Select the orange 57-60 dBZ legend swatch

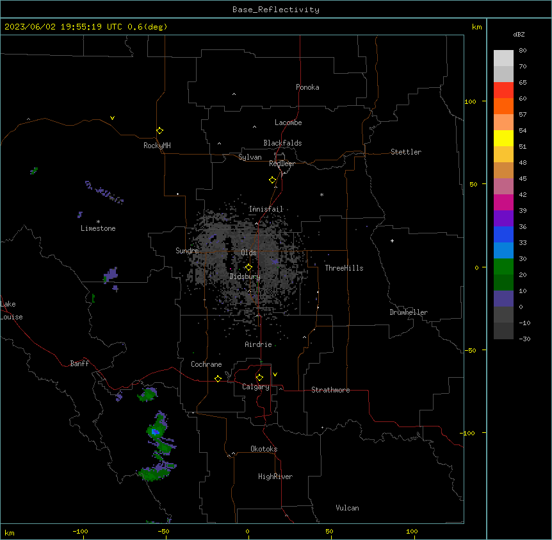tap(503, 106)
